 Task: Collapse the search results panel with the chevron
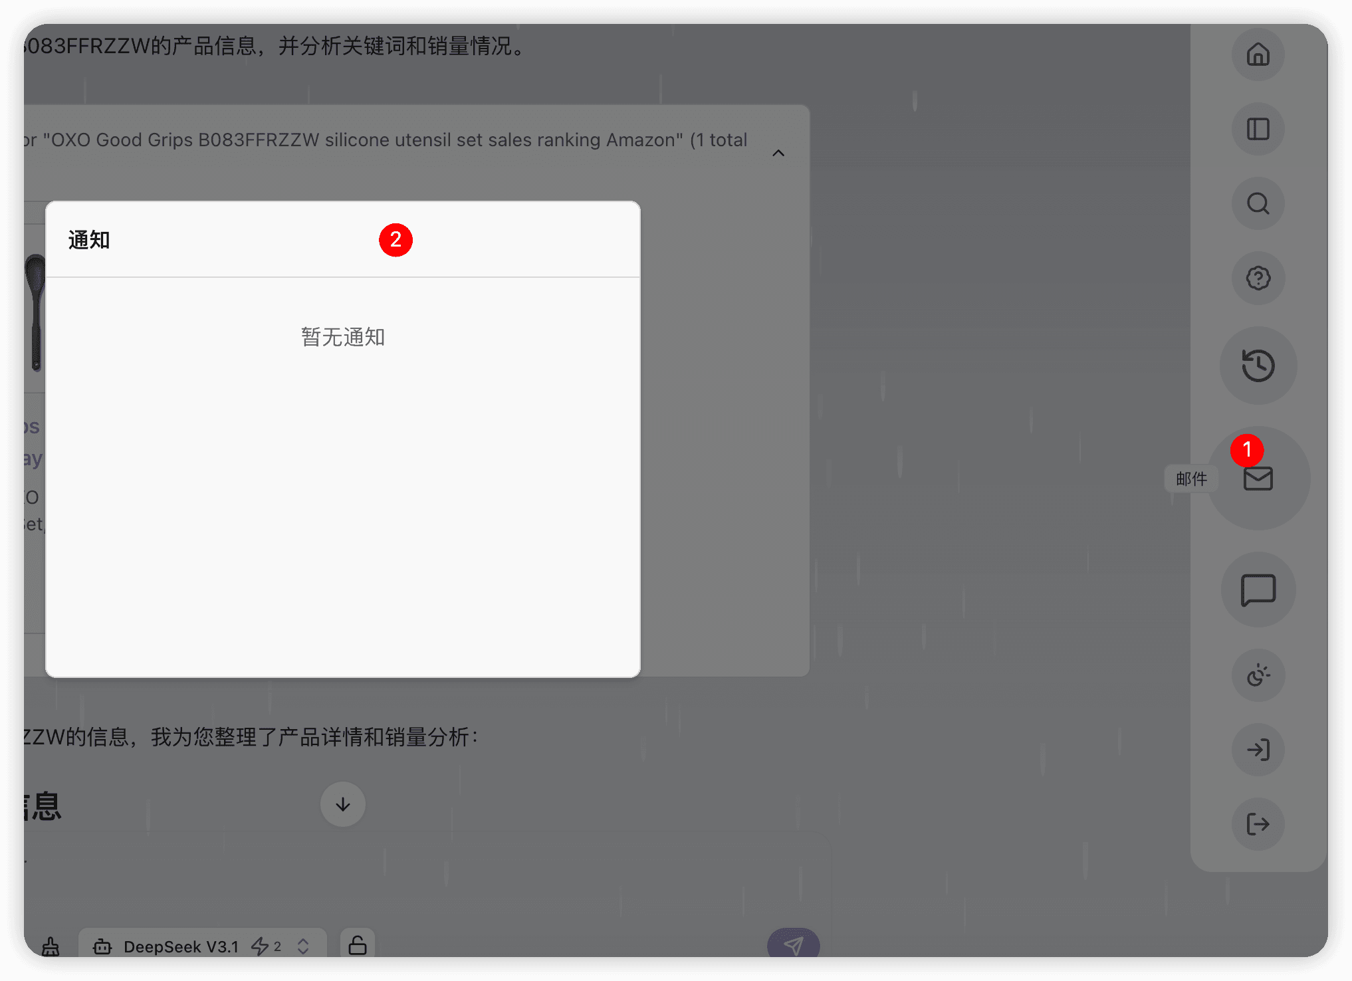[778, 152]
